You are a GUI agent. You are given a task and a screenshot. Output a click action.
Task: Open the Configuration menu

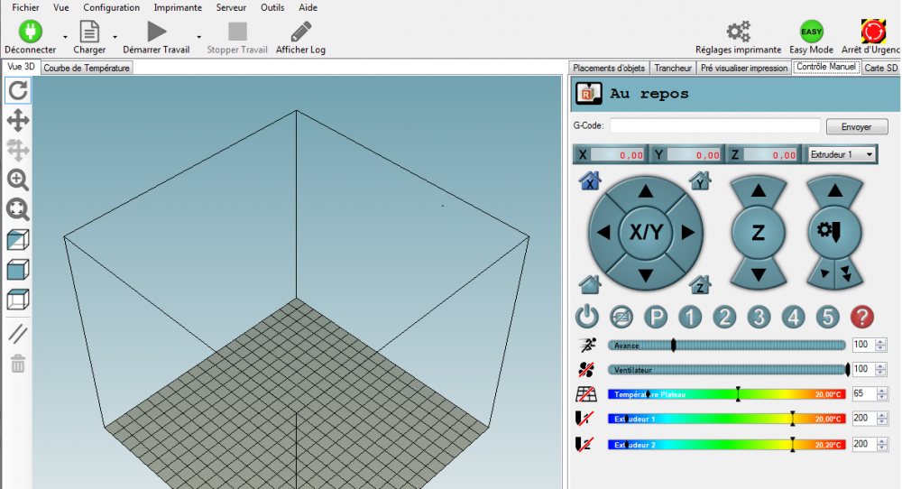pyautogui.click(x=112, y=7)
